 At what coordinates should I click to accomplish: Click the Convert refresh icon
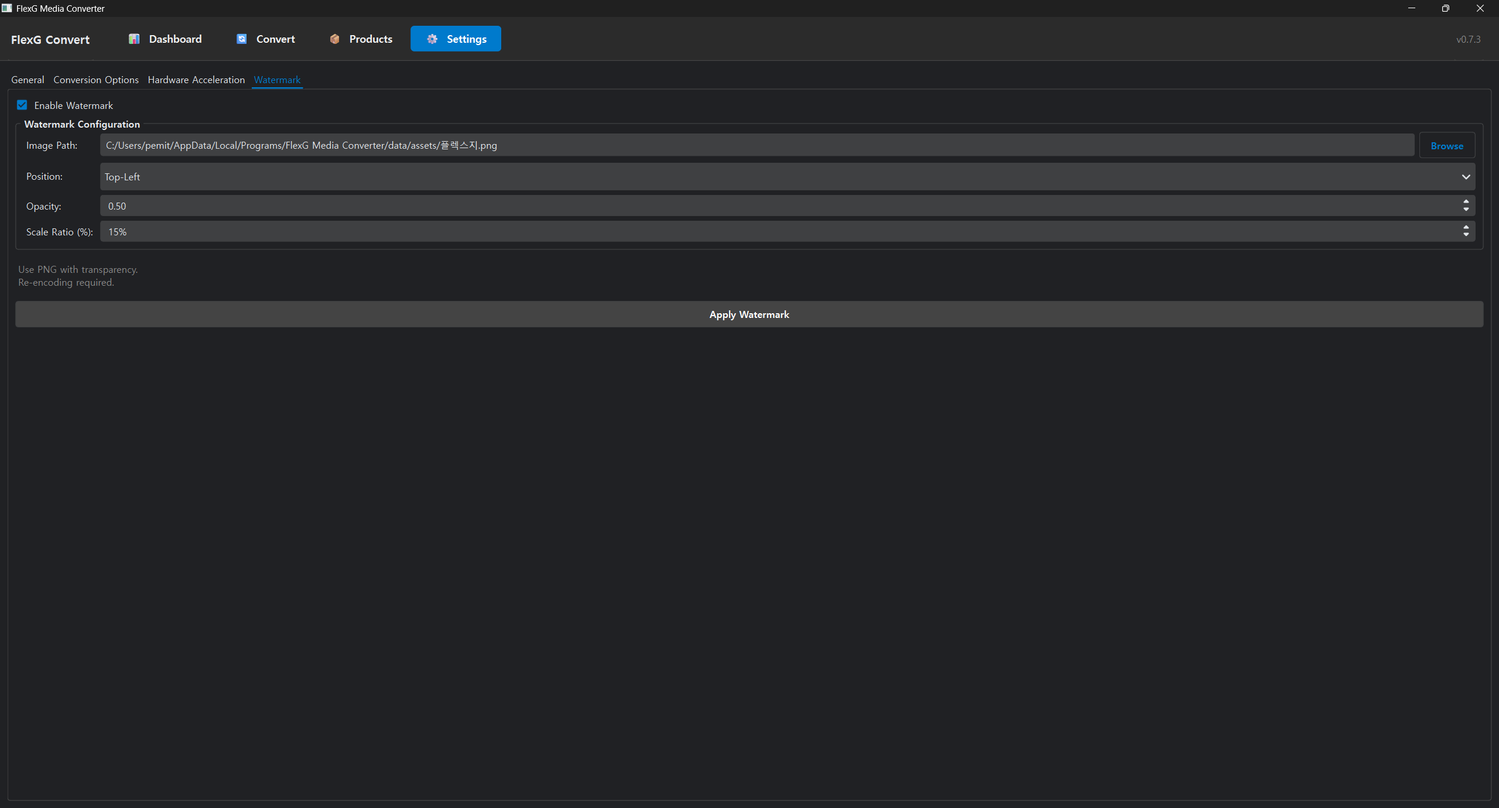tap(241, 39)
